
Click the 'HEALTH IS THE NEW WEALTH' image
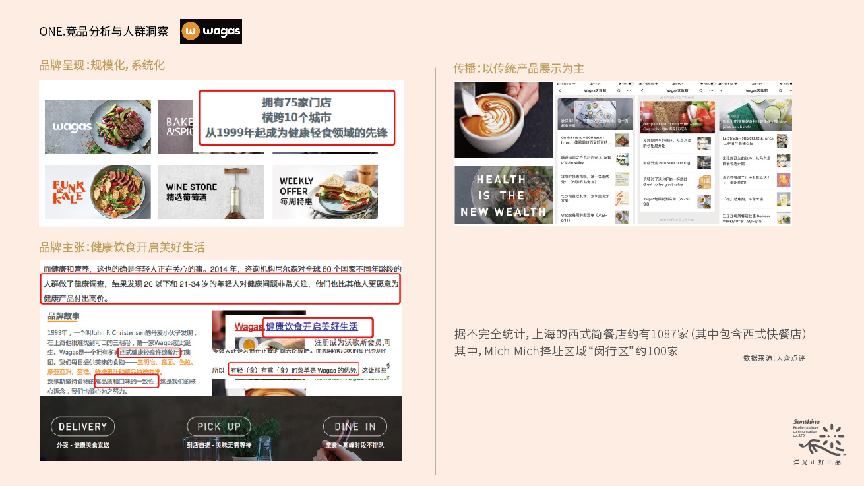[x=504, y=195]
